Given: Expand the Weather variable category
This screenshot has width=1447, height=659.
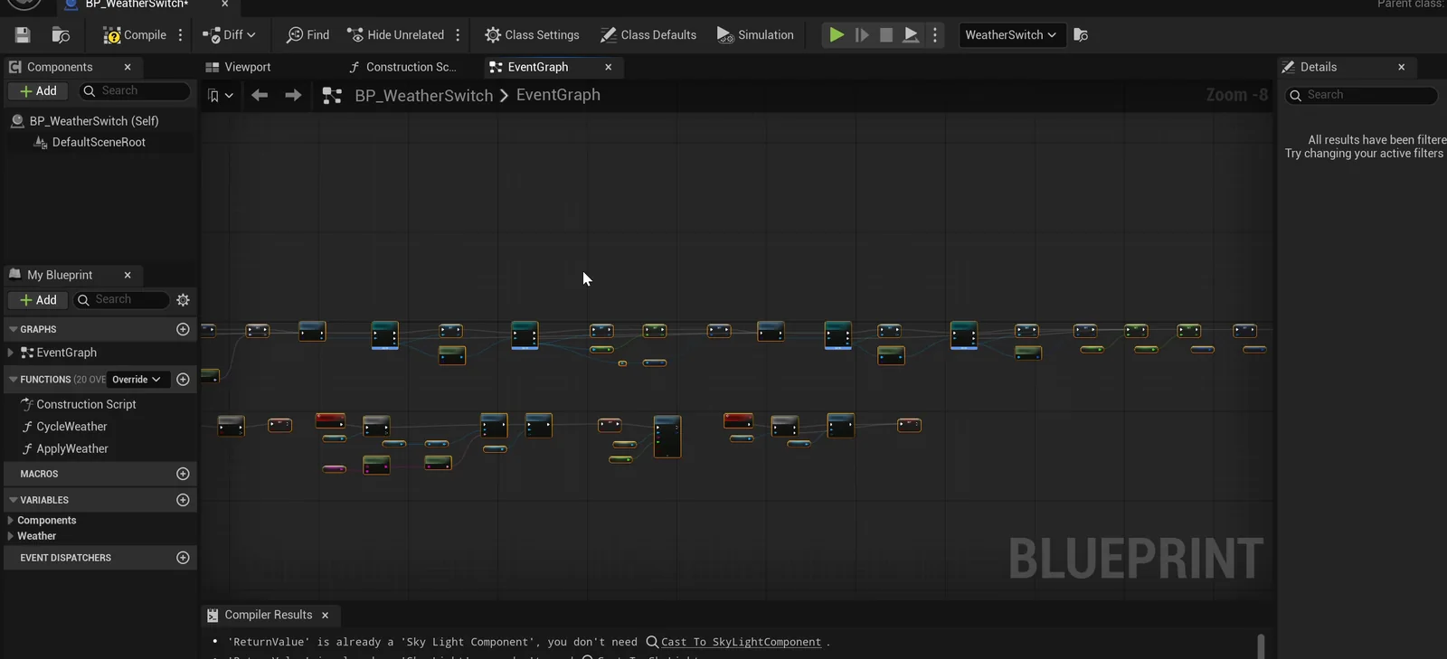Looking at the screenshot, I should [x=10, y=536].
